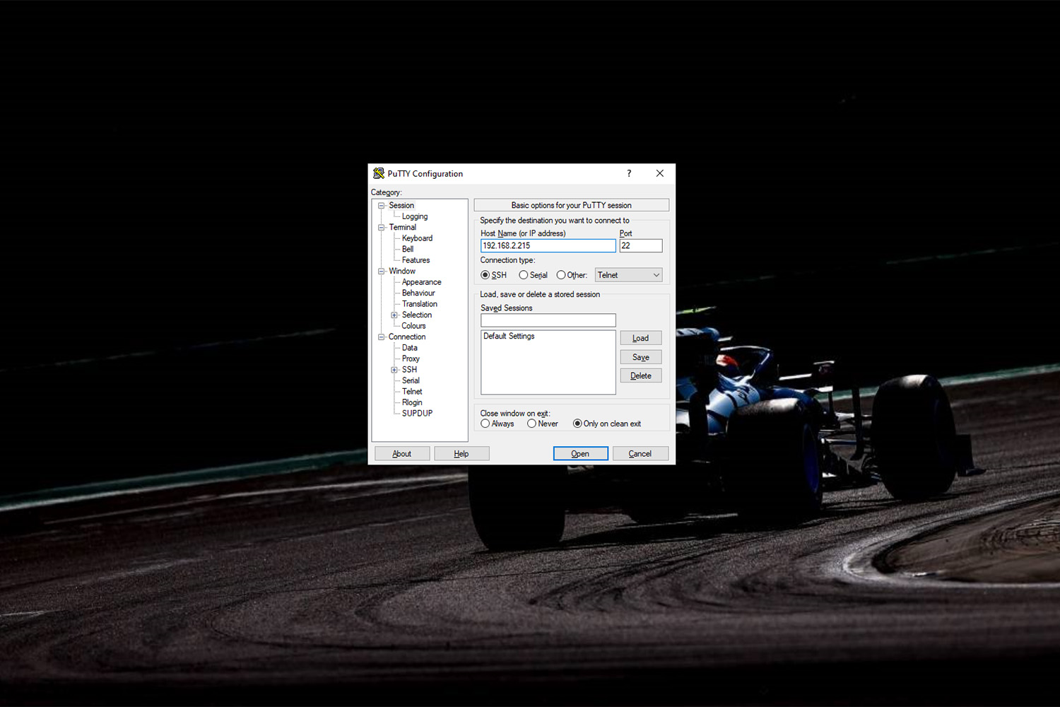
Task: Open the Behaviour category
Action: point(418,293)
